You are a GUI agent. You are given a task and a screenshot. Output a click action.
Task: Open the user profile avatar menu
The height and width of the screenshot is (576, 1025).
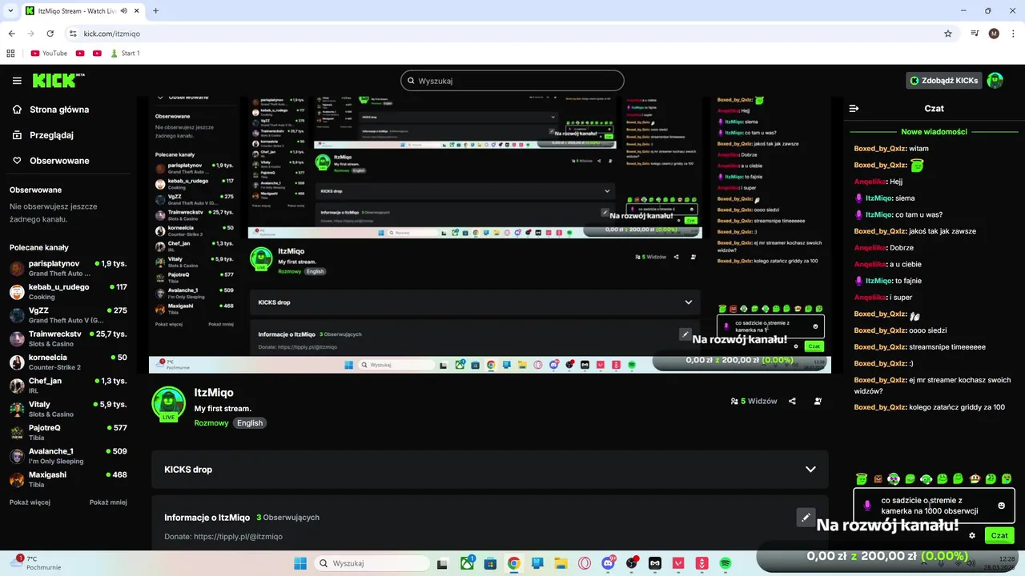click(995, 80)
